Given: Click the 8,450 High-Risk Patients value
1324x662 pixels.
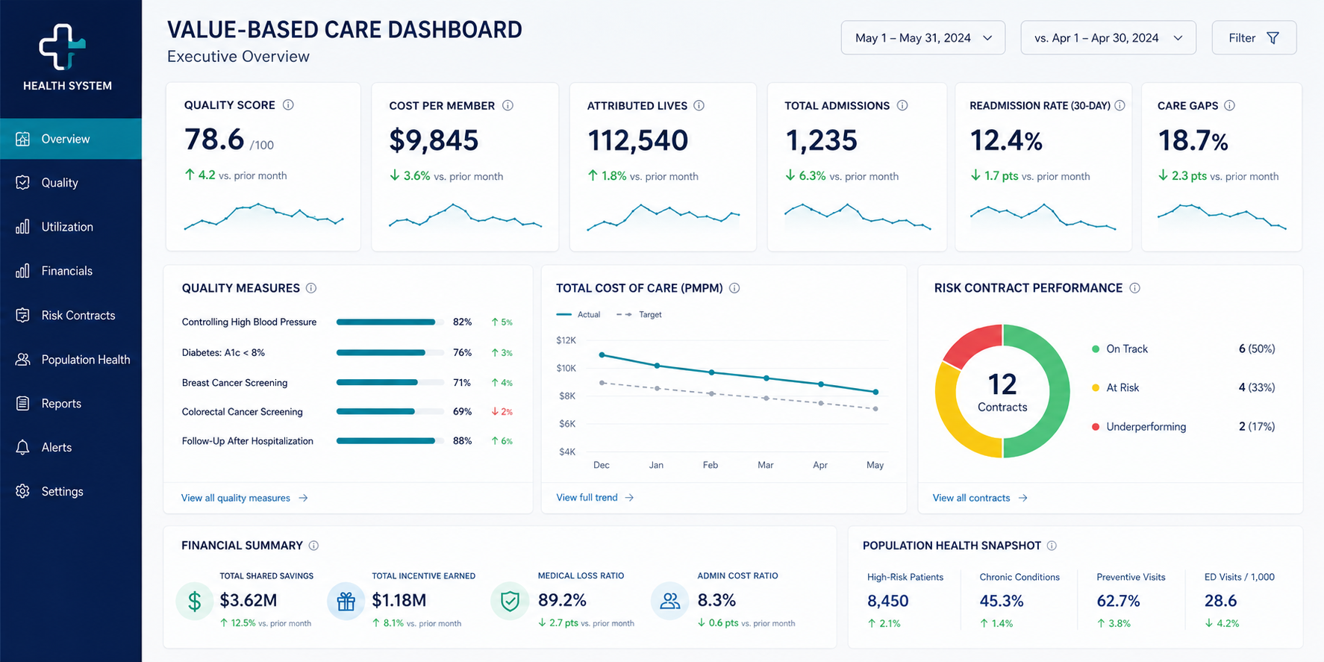Looking at the screenshot, I should pos(888,601).
